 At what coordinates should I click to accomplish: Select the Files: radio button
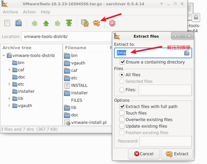(122, 90)
